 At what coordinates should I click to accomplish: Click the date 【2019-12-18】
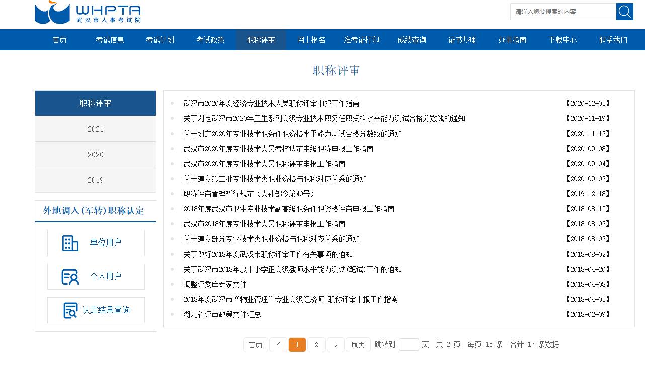click(x=588, y=194)
